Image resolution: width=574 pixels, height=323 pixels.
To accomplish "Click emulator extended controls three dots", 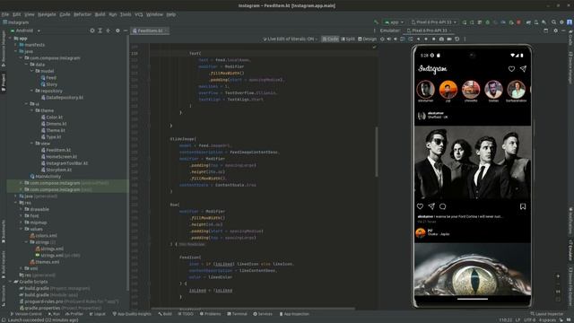I will click(x=465, y=39).
